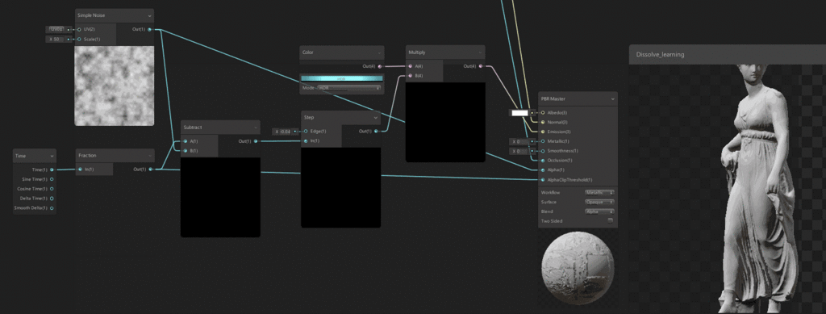Collapse the PBR Master node chevron

click(x=613, y=98)
